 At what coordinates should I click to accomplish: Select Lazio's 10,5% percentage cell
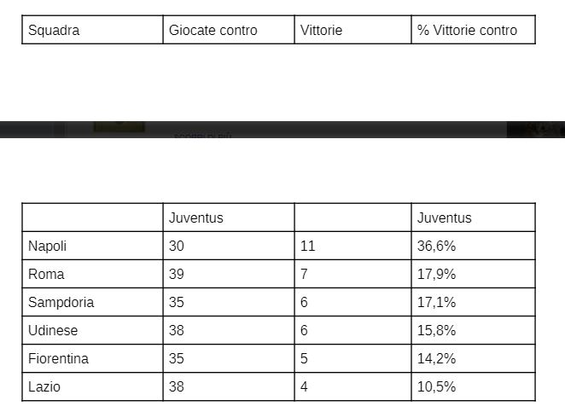(x=437, y=386)
